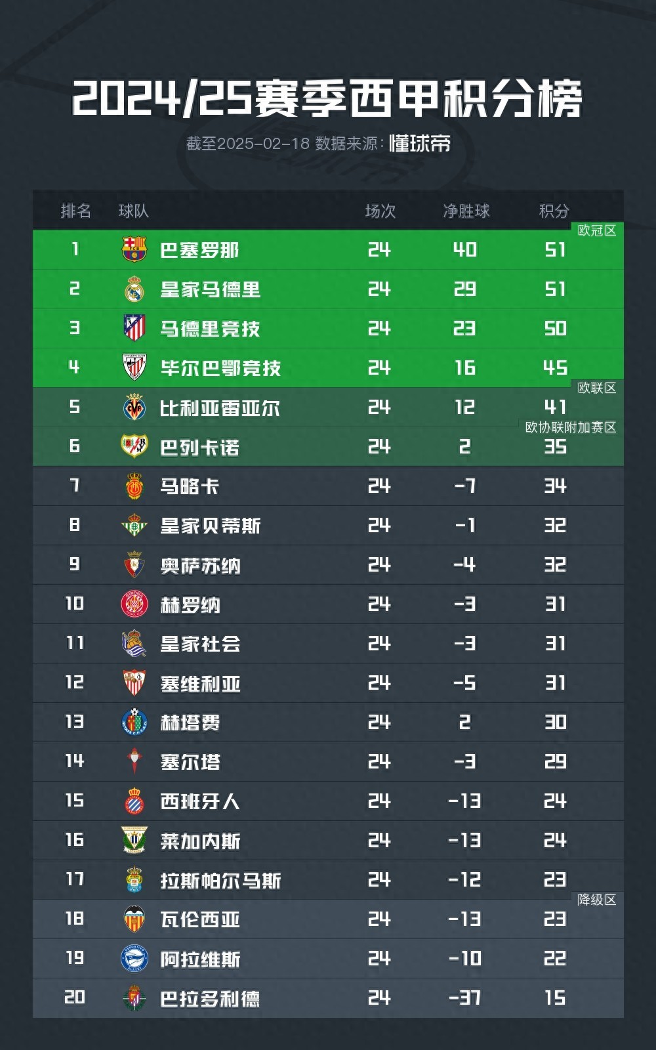
Task: Click the Girona club crest
Action: click(x=134, y=604)
